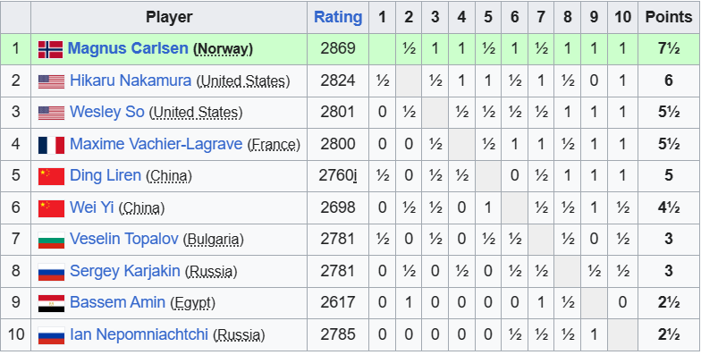Open the Rating column header link
The height and width of the screenshot is (355, 701).
338,17
